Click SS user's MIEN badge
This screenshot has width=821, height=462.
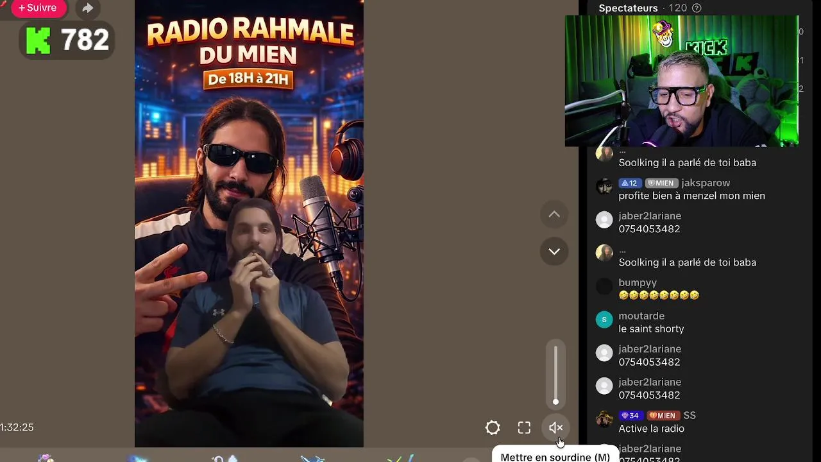pyautogui.click(x=663, y=416)
